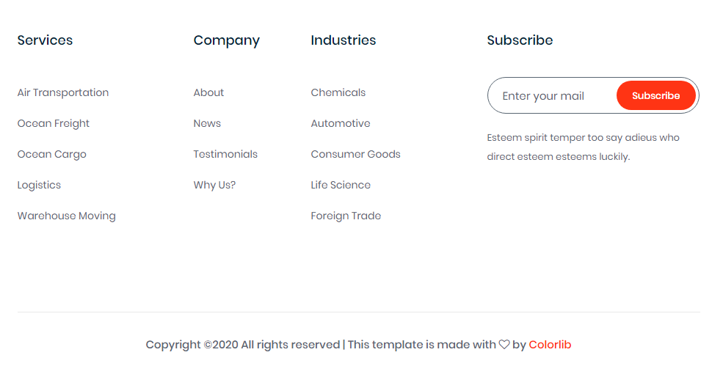The image size is (712, 366).
Task: Go to the Ocean Freight page
Action: (54, 123)
